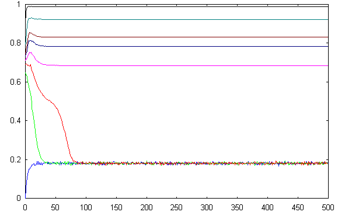The image size is (338, 212).
Task: Click the x-axis label 50
Action: click(55, 207)
